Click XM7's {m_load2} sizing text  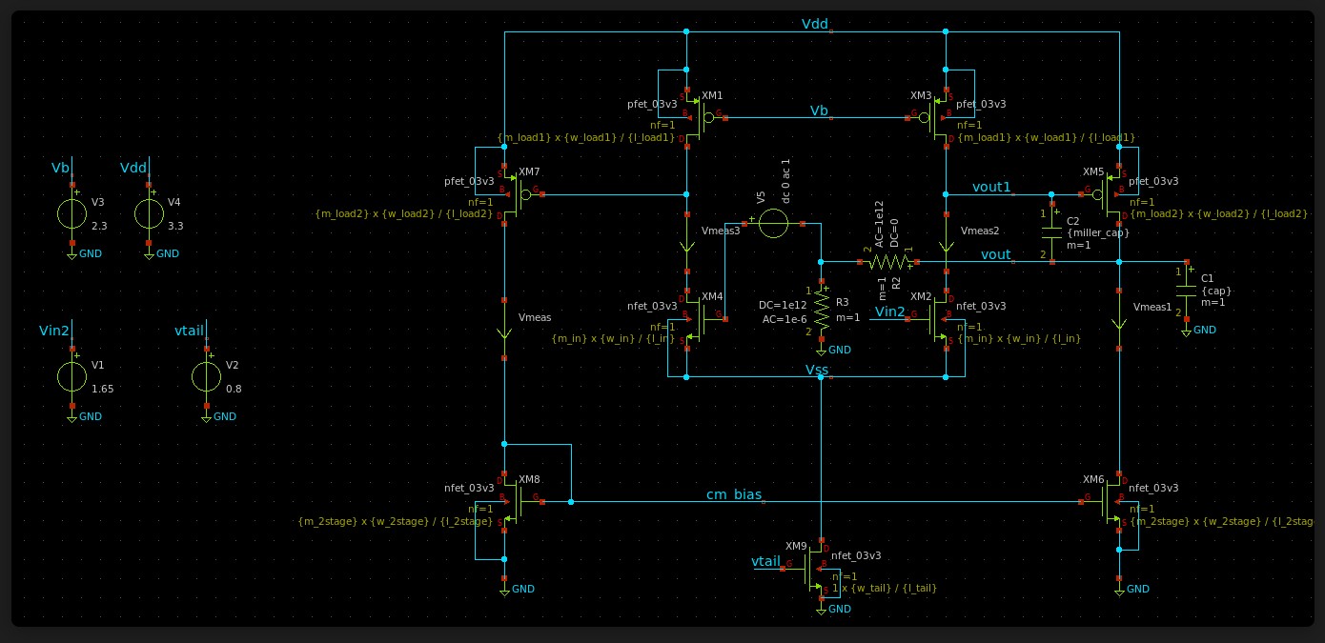click(403, 214)
